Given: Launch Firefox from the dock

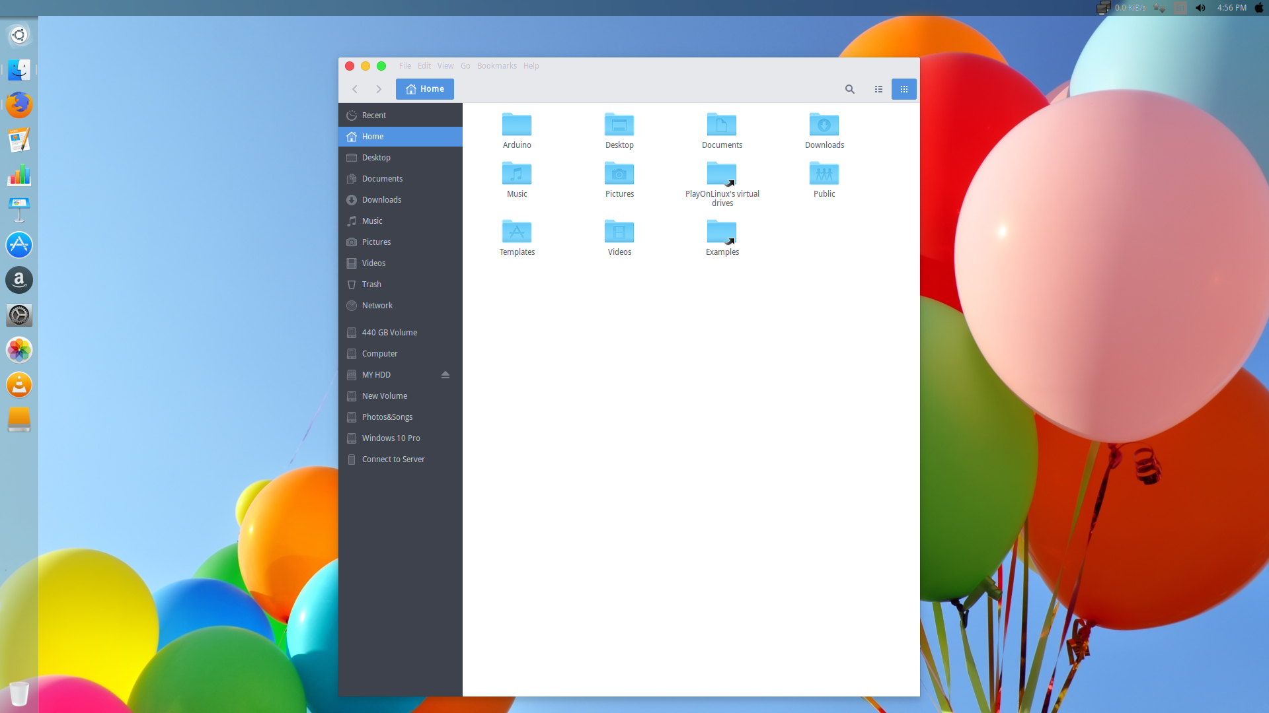Looking at the screenshot, I should [x=19, y=105].
